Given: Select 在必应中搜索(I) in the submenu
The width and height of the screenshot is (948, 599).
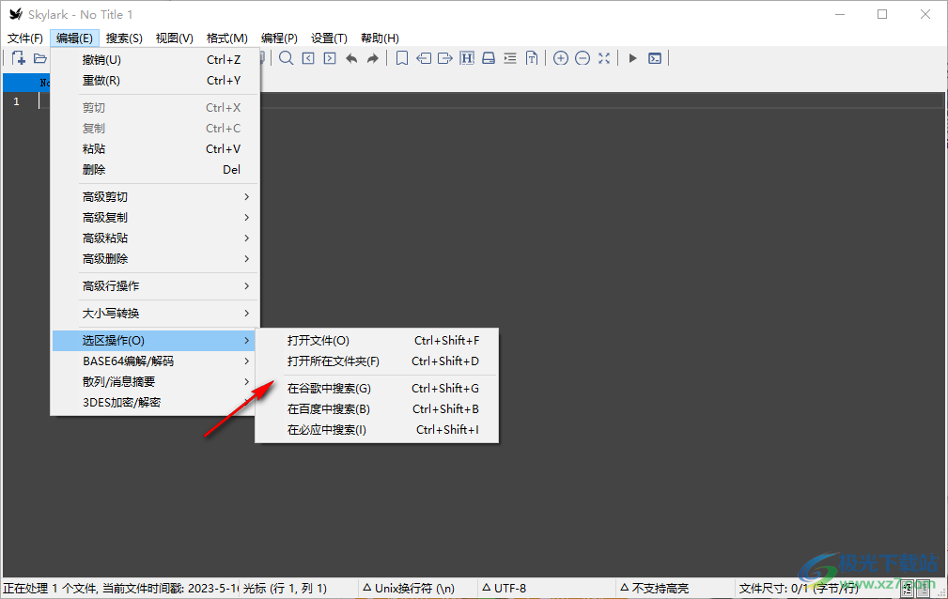Looking at the screenshot, I should (377, 429).
